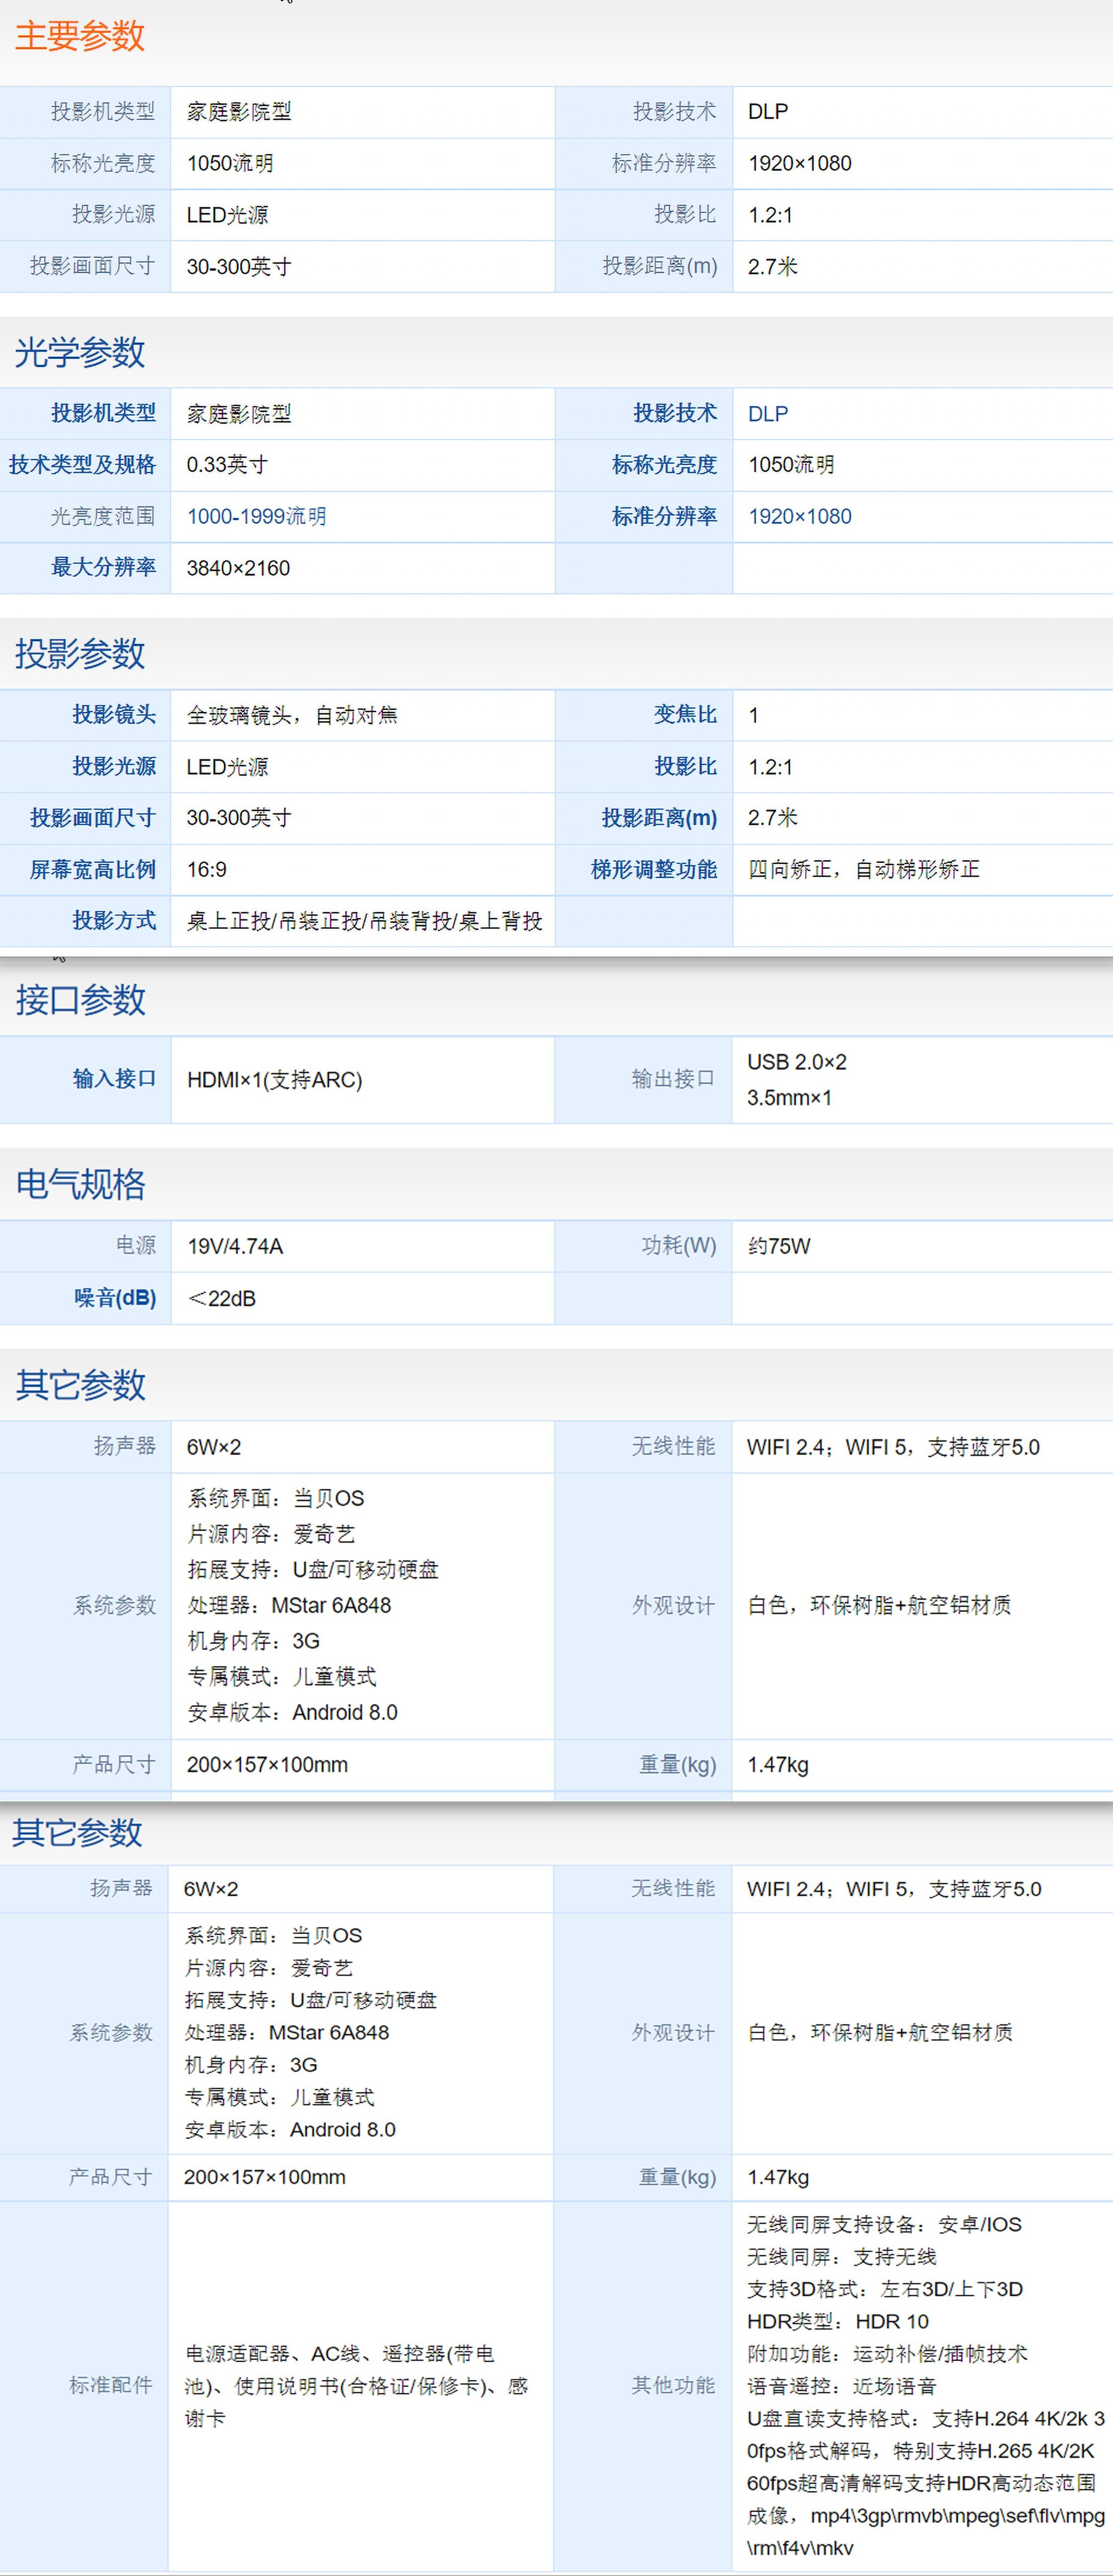Click 标称光亮度 label in 主要参数 table
1113x2576 pixels.
pyautogui.click(x=104, y=163)
